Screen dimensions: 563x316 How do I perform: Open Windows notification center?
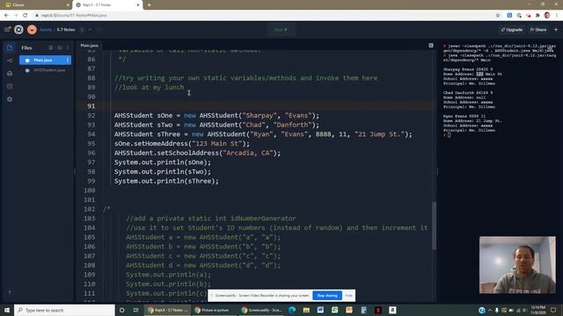click(x=553, y=310)
